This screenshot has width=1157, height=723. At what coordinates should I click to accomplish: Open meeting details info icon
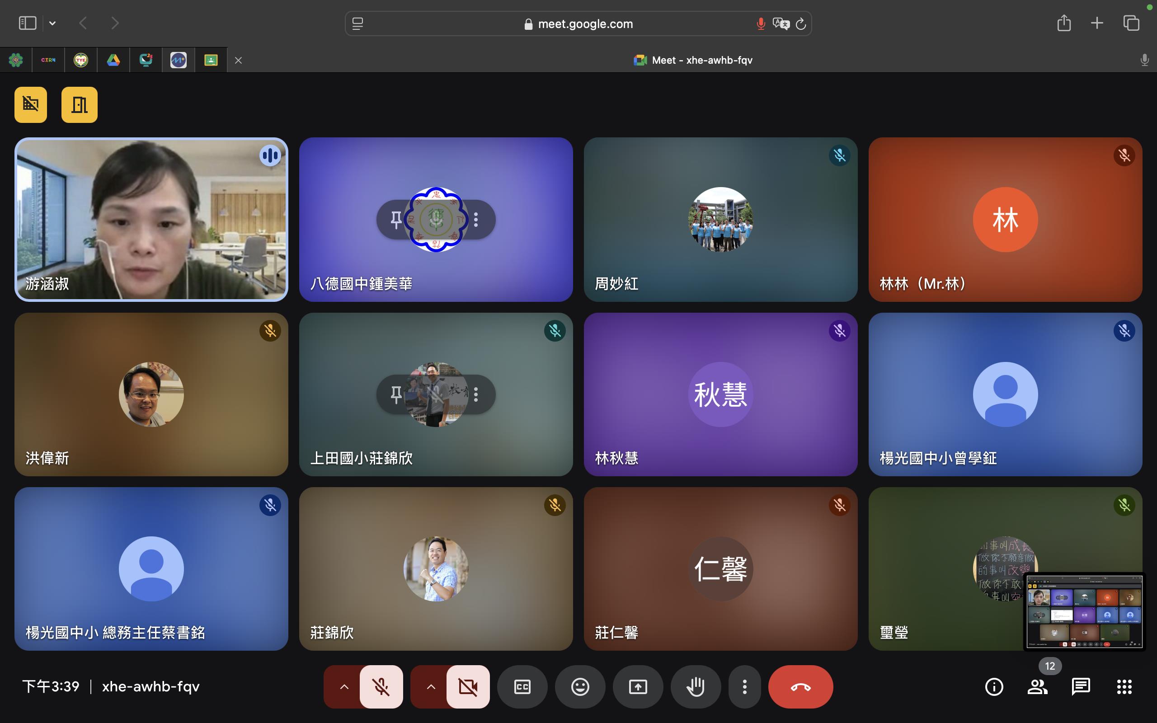(x=994, y=687)
